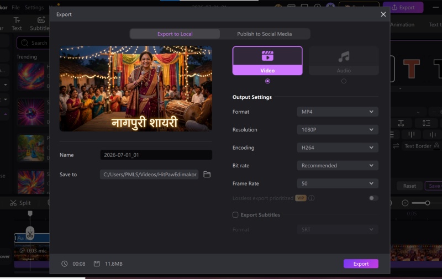The width and height of the screenshot is (442, 279).
Task: Open the Frame Rate 50 dropdown
Action: coord(338,183)
